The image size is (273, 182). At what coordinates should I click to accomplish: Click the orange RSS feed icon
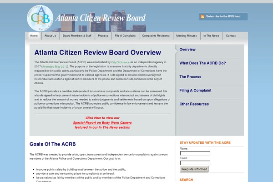[202, 16]
